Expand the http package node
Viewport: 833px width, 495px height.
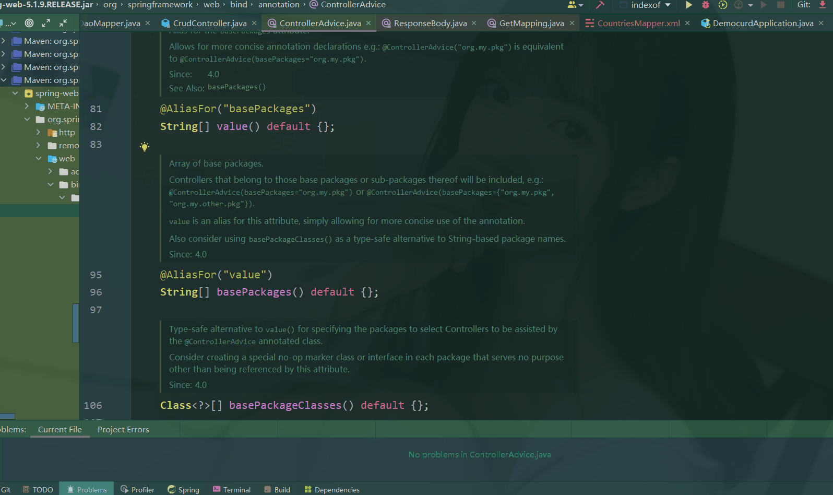tap(38, 132)
